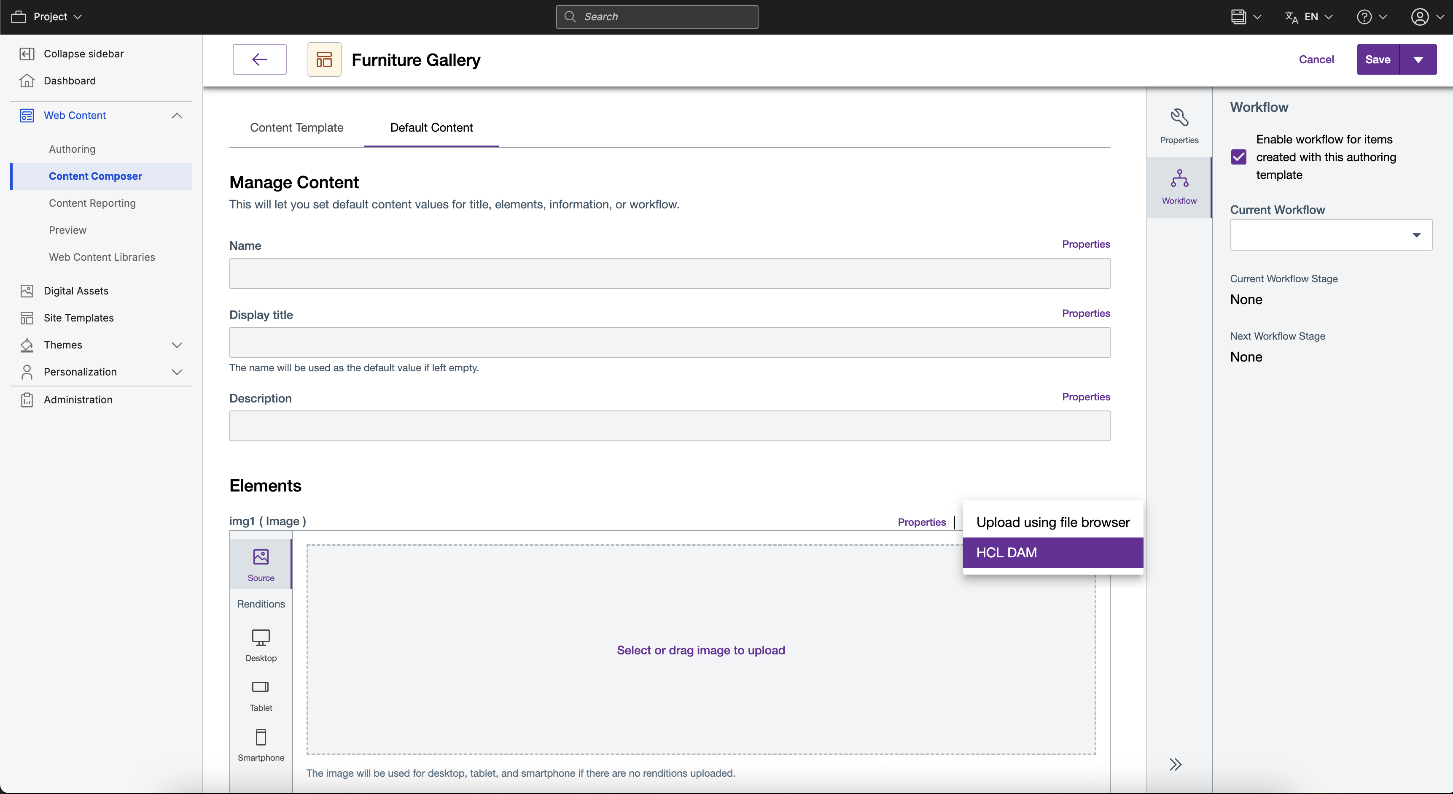This screenshot has width=1453, height=794.
Task: Open the help menu icon
Action: pyautogui.click(x=1365, y=16)
